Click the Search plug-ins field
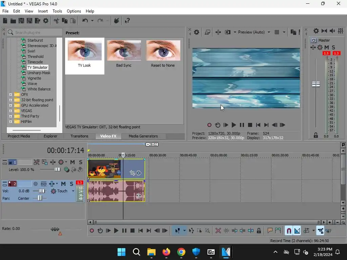 click(x=34, y=32)
